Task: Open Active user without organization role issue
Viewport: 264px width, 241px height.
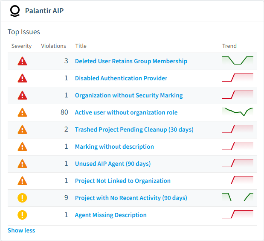Action: (x=126, y=112)
